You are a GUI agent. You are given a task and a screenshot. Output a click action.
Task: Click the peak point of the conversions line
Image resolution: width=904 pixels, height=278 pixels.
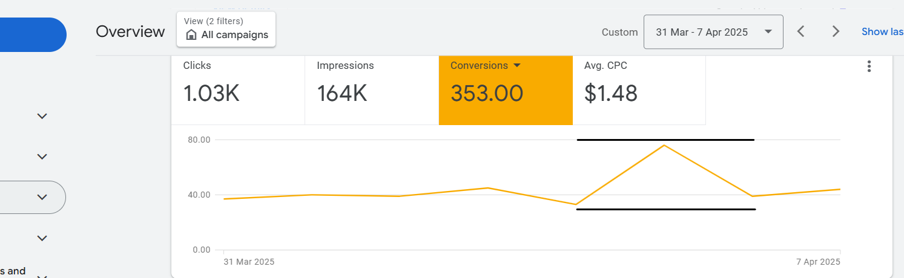[x=664, y=145]
